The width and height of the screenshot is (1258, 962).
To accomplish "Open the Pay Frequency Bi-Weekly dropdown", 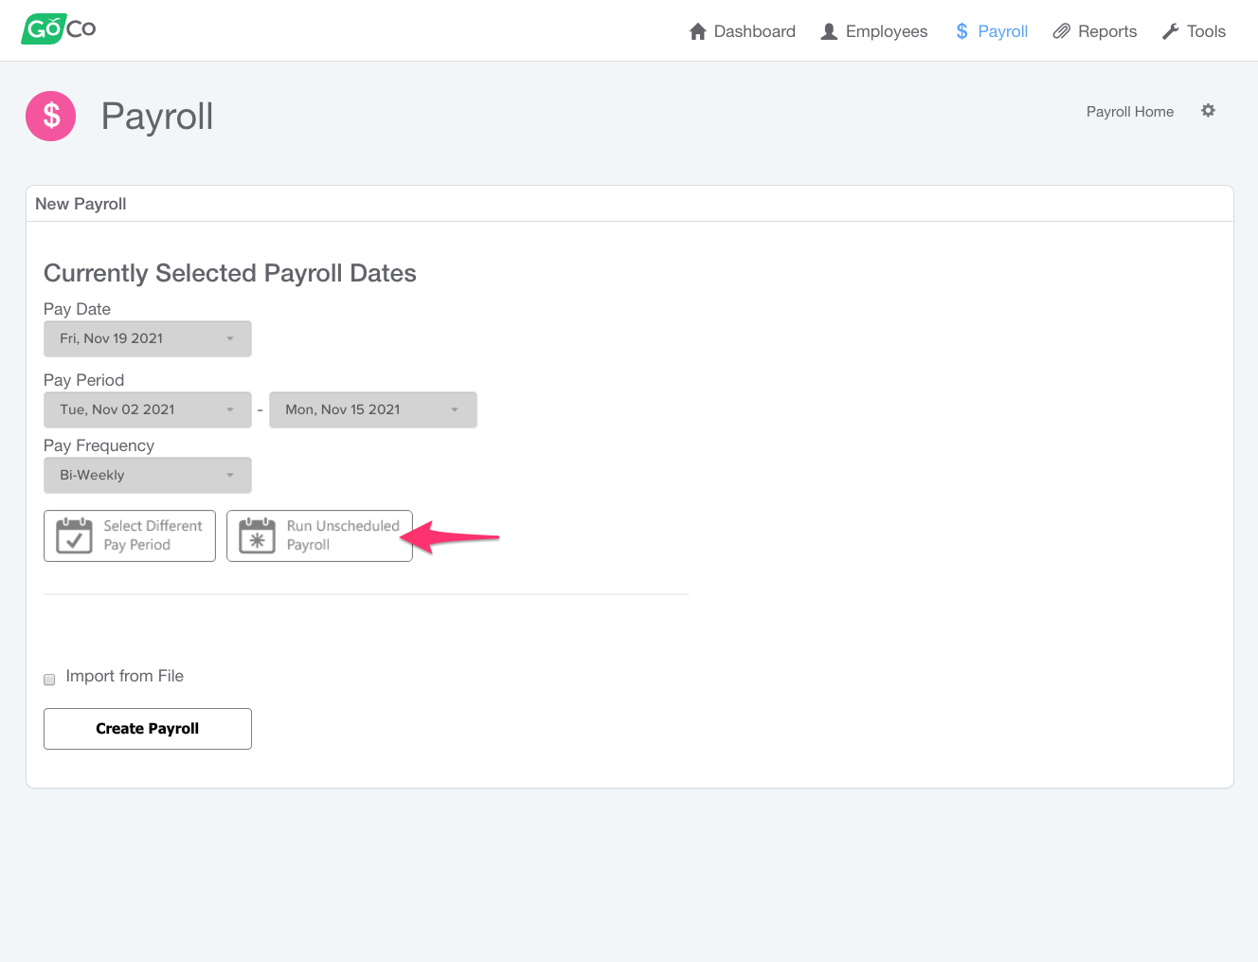I will [x=148, y=475].
